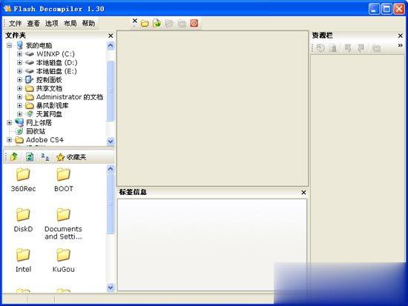Click the basket icon in 资源栏 toolbar
Image resolution: width=408 pixels, height=306 pixels.
click(x=376, y=48)
